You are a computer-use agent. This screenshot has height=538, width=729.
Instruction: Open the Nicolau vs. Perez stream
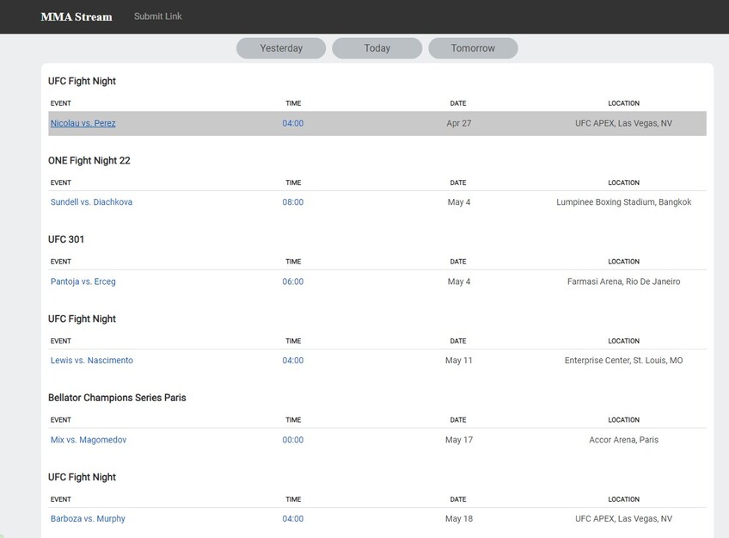click(x=83, y=123)
